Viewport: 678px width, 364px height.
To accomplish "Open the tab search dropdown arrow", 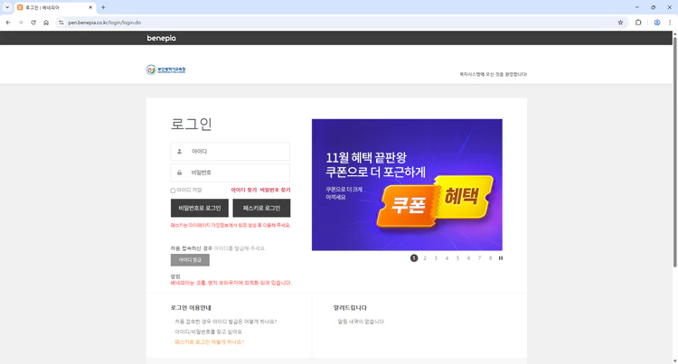I will click(x=7, y=7).
